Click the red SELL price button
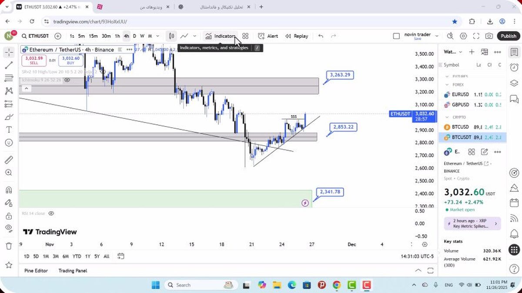The width and height of the screenshot is (522, 293). click(x=34, y=60)
